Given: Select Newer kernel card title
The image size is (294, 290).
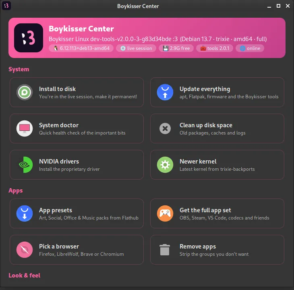Looking at the screenshot, I should click(198, 162).
